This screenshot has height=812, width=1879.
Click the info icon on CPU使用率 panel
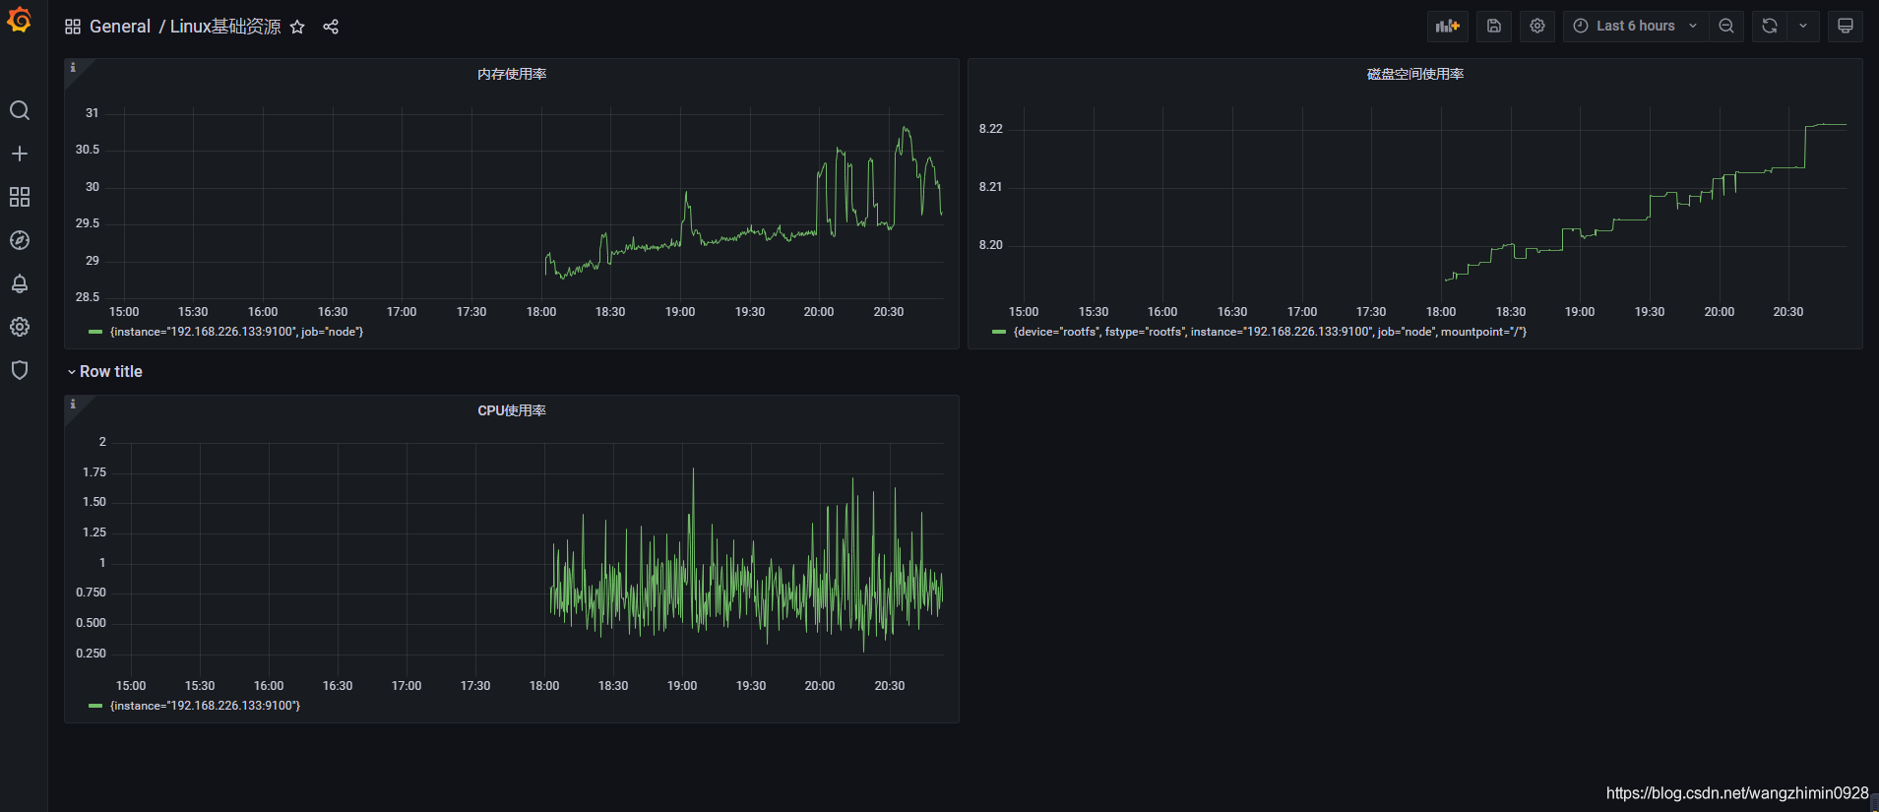(73, 404)
